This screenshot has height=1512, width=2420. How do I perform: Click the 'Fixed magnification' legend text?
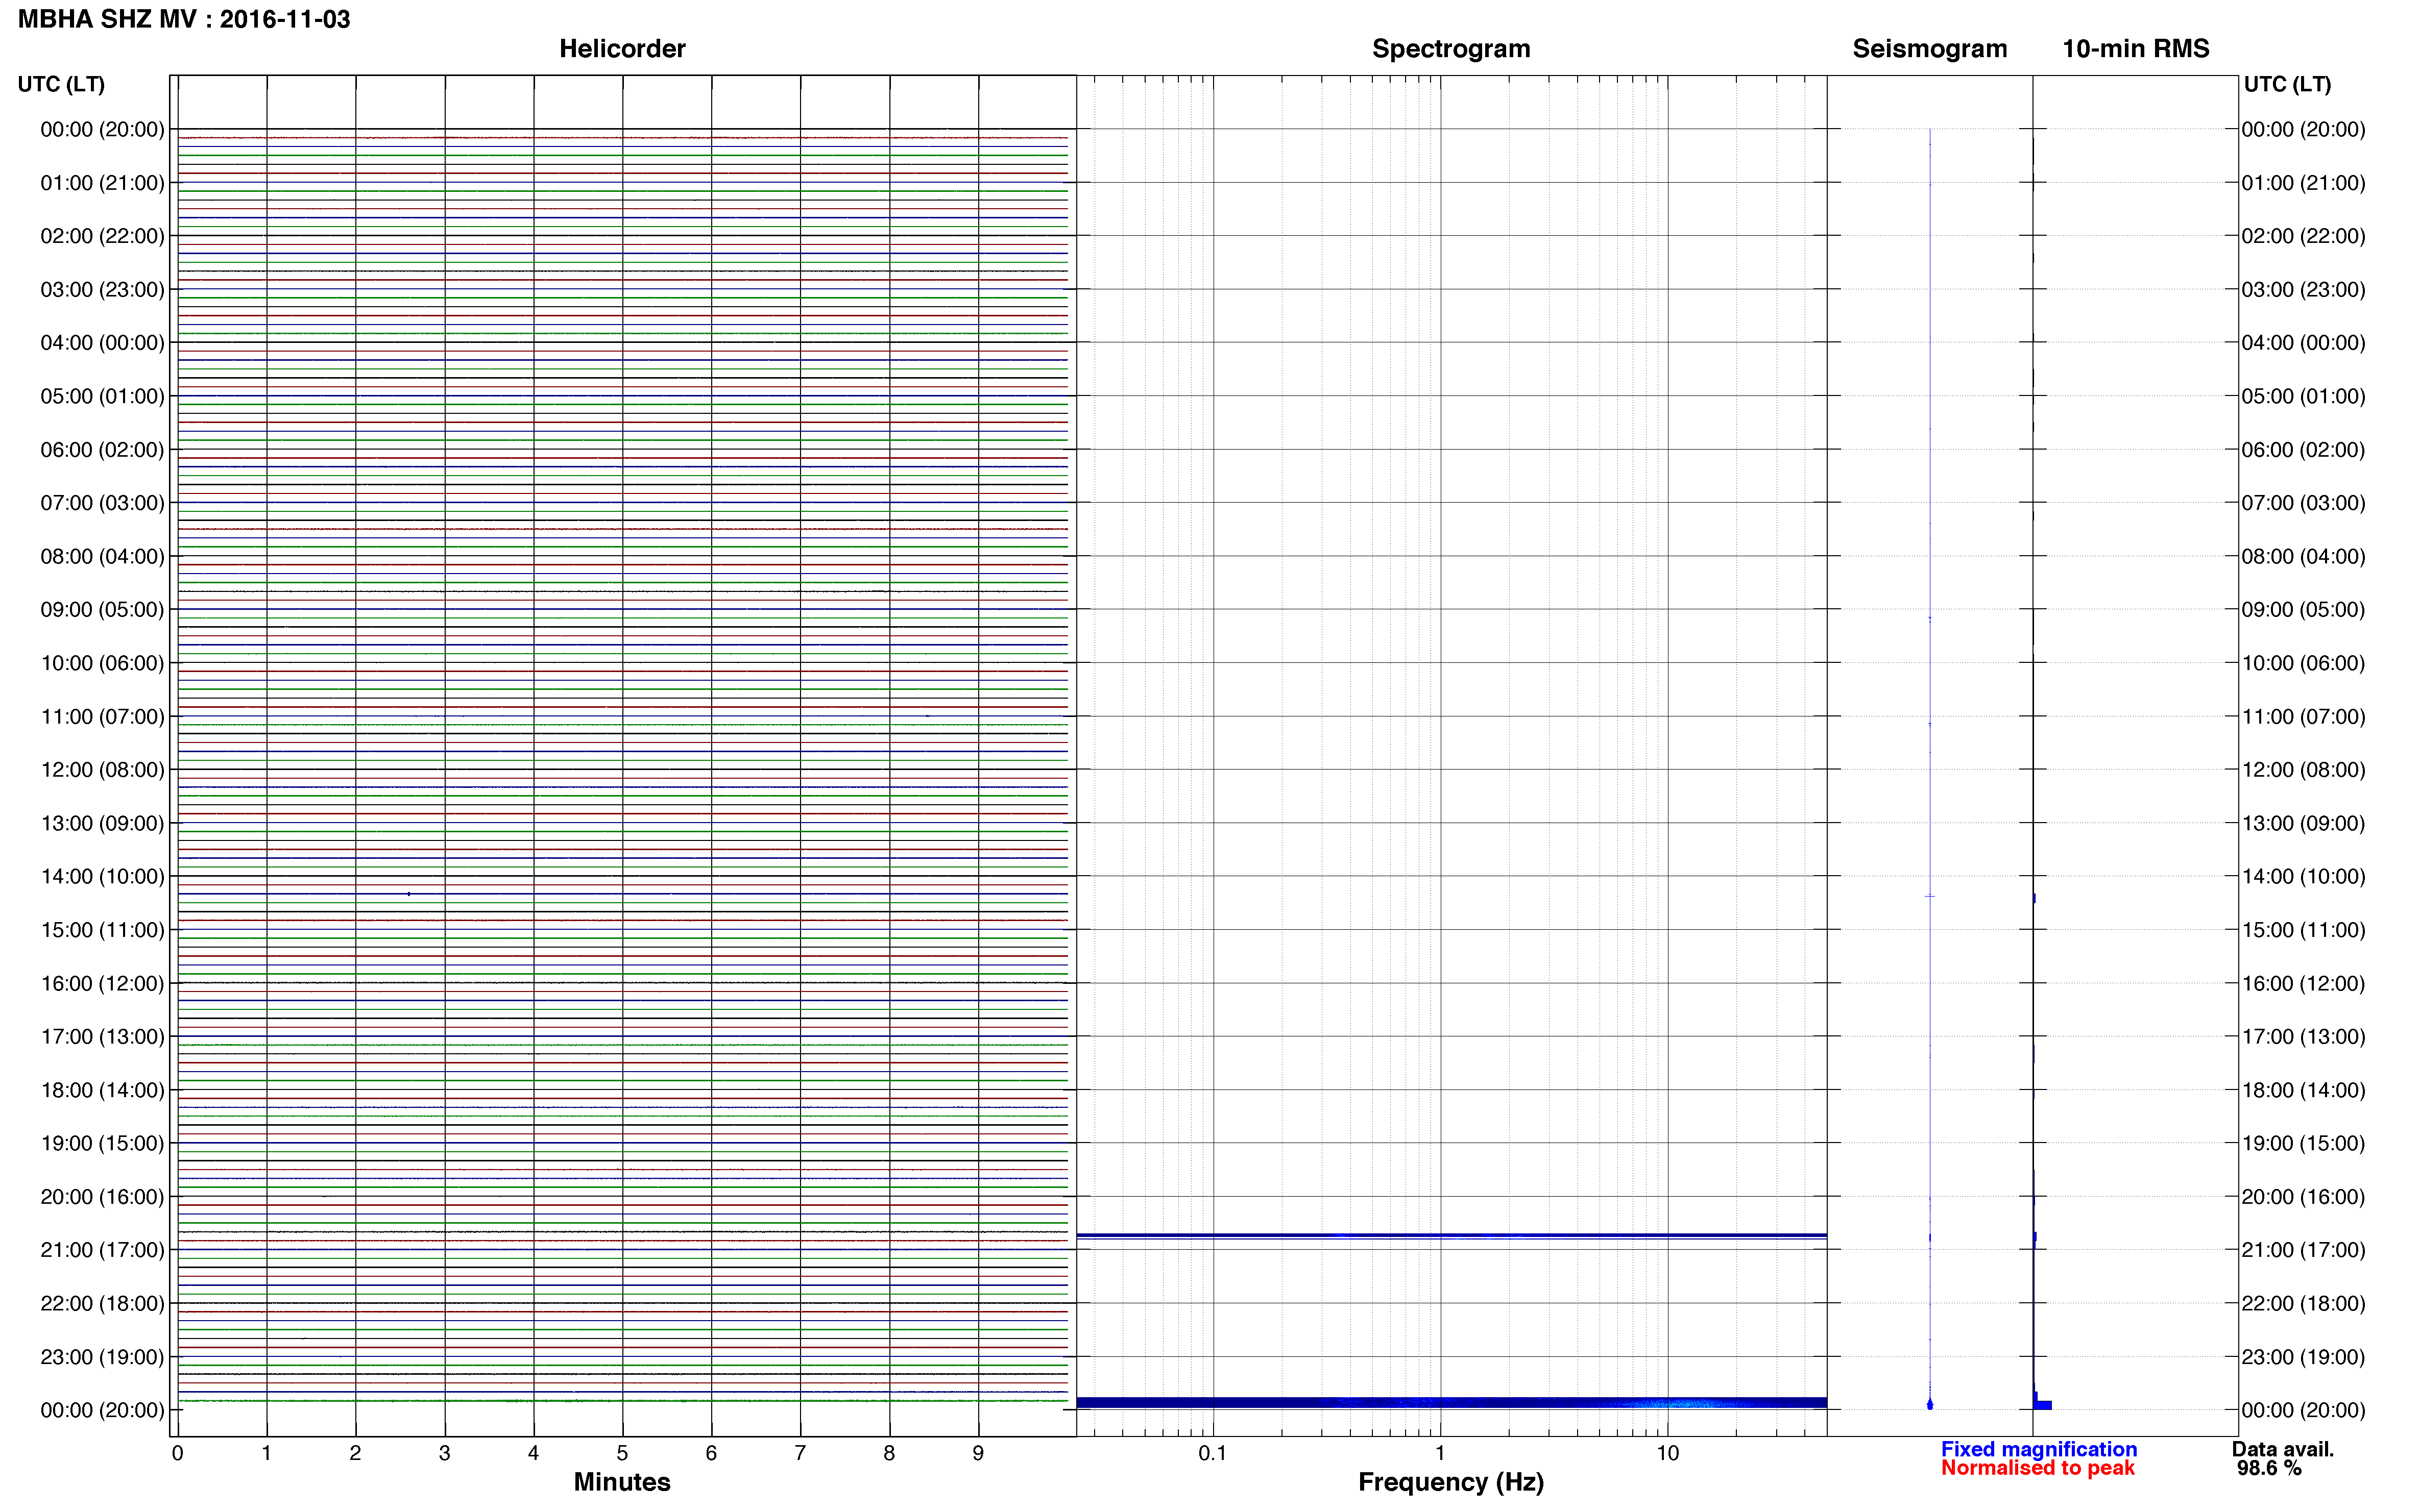tap(2039, 1449)
